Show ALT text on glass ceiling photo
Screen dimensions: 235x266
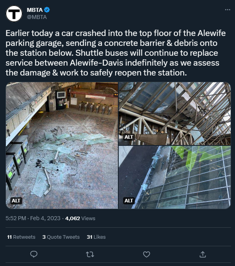pyautogui.click(x=129, y=137)
